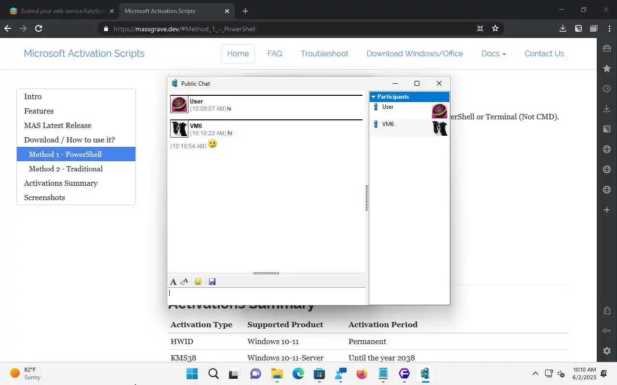This screenshot has width=617, height=385.
Task: Open downloads arrow in browser sidebar
Action: [607, 109]
